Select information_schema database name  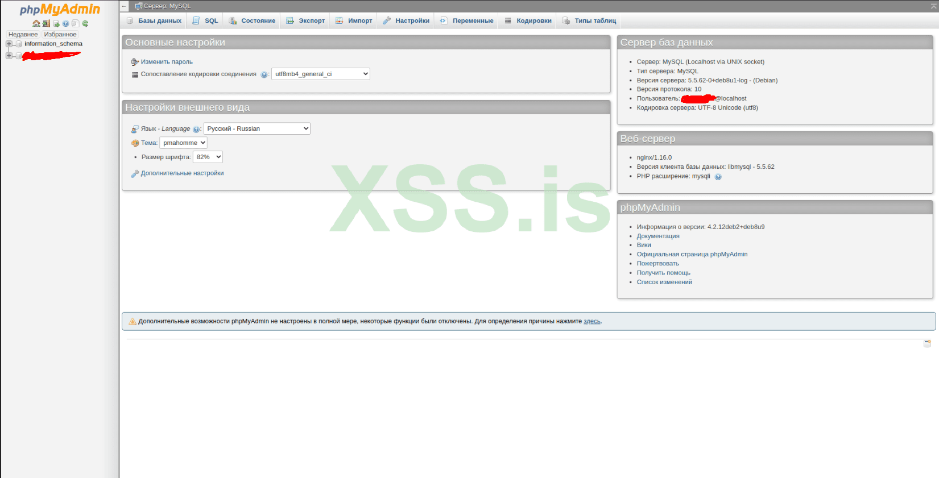(x=53, y=44)
